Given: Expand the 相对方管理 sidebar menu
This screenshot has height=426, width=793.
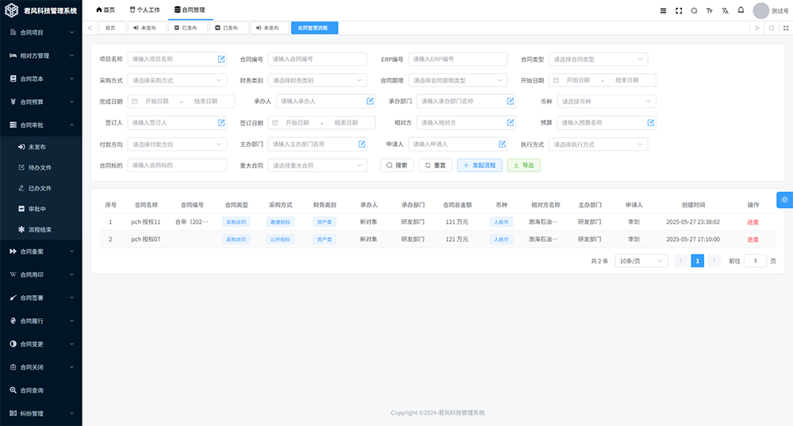Looking at the screenshot, I should [41, 56].
